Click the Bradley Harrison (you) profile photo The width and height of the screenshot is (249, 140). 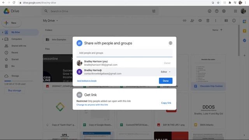point(79,63)
